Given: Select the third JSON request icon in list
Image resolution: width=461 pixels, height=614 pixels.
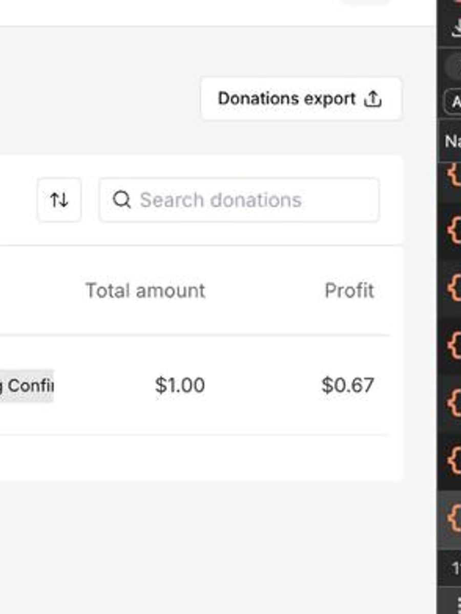Looking at the screenshot, I should 453,289.
